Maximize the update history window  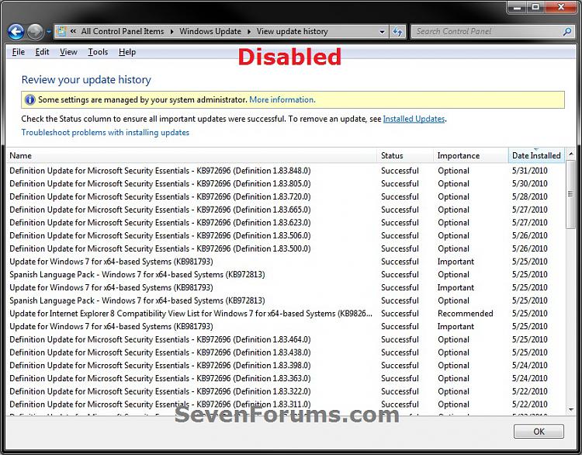535,8
